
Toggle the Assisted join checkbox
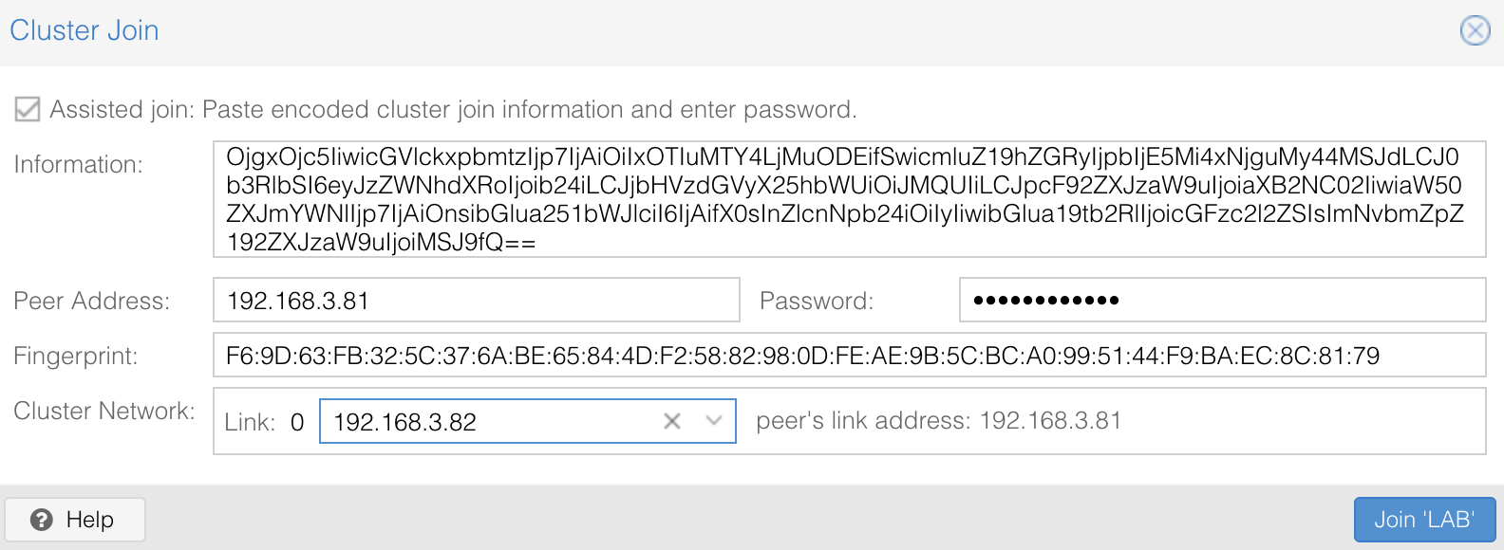pos(28,110)
